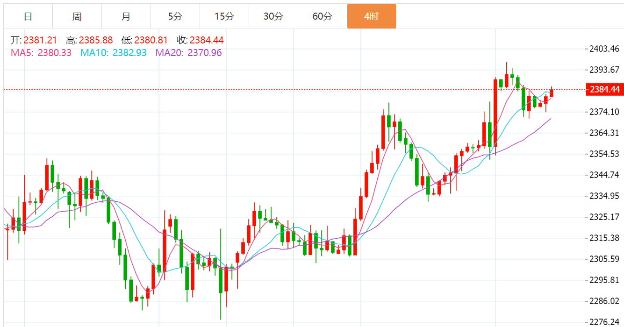The width and height of the screenshot is (624, 327).
Task: Click the 2393.67 price axis label
Action: click(604, 70)
